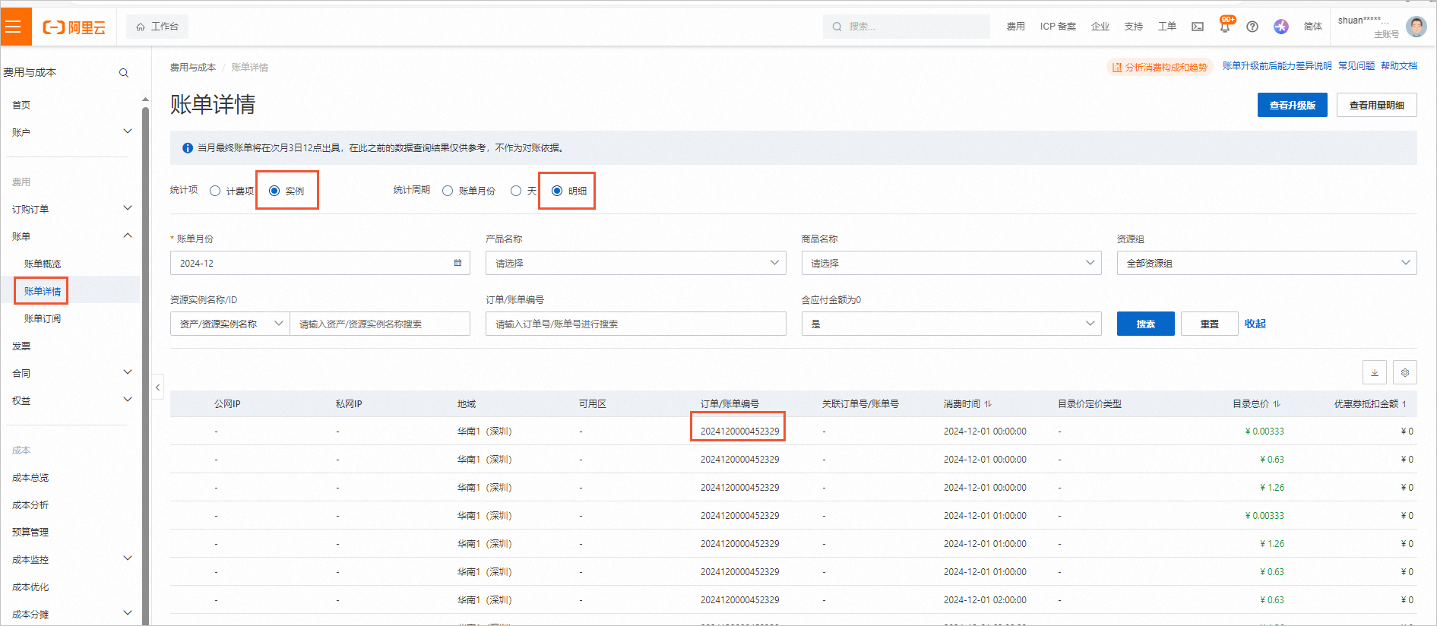Select the 计费项 radio option
Screen dimensions: 1437x626
215,191
